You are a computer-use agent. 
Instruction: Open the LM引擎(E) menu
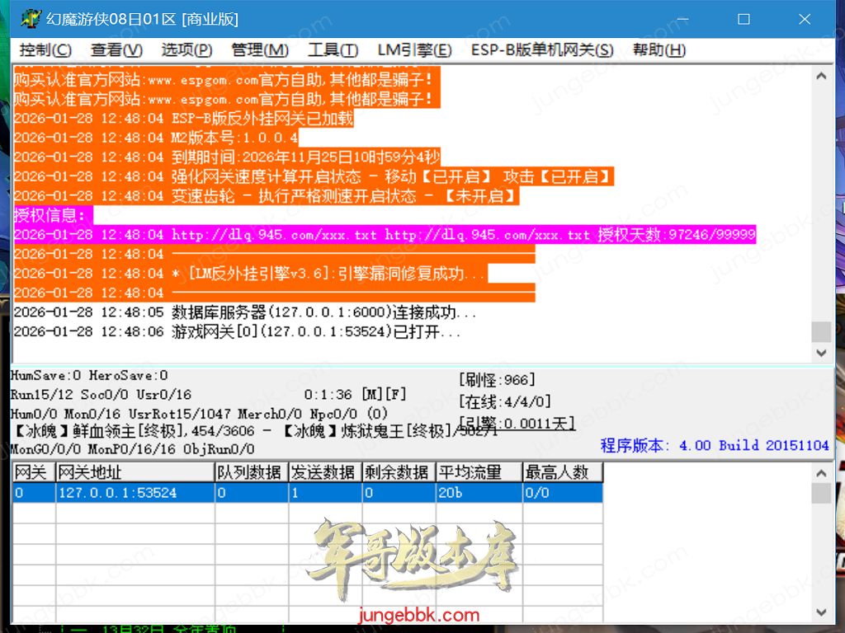(414, 50)
